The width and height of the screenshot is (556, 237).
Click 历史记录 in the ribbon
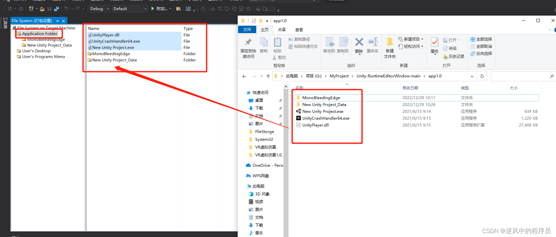454,57
